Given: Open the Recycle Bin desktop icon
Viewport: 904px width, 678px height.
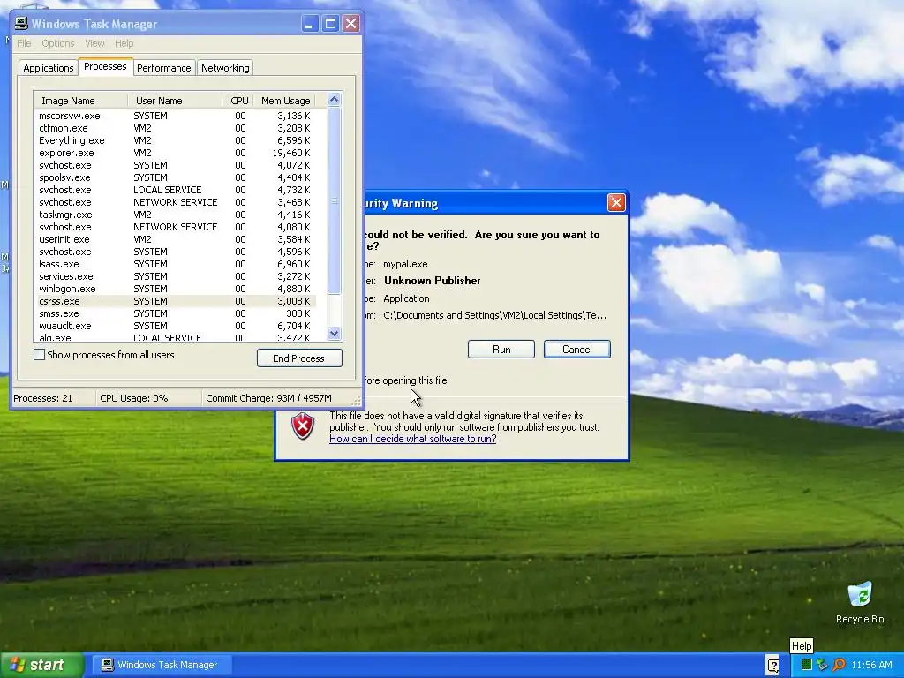Looking at the screenshot, I should point(860,602).
